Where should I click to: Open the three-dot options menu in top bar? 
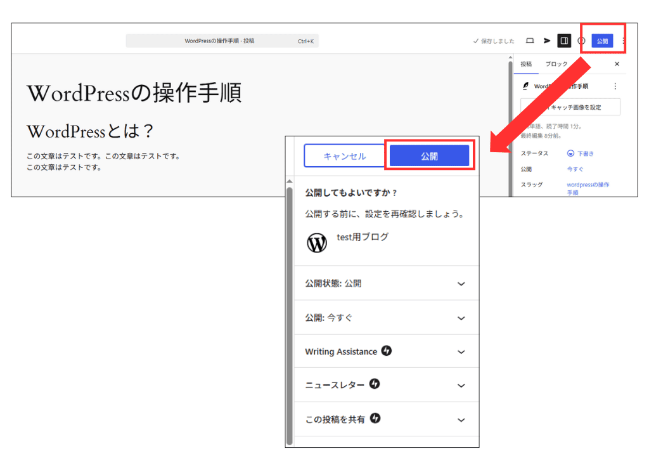pos(624,41)
